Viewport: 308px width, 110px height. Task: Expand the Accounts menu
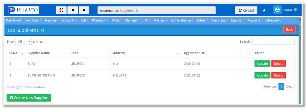coord(69,20)
